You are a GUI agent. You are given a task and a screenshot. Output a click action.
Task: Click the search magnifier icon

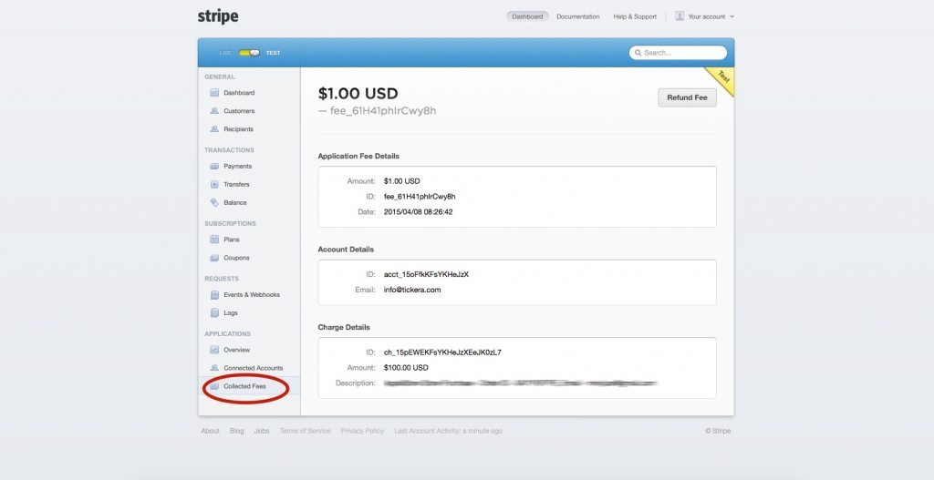tap(638, 53)
